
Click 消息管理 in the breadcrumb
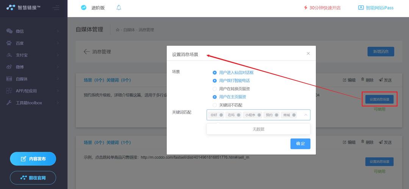coord(146,30)
